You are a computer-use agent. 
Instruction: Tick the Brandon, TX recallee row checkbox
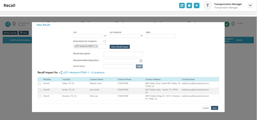tap(40, 96)
